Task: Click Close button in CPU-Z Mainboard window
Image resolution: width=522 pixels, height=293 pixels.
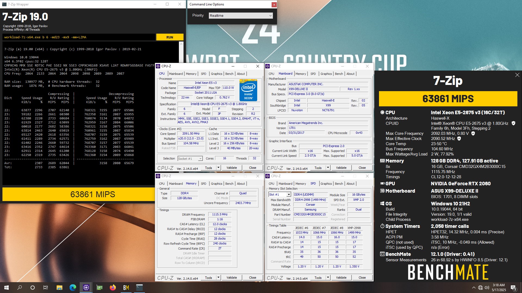Action: (362, 168)
